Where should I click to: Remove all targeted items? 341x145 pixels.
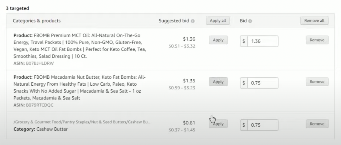314,21
